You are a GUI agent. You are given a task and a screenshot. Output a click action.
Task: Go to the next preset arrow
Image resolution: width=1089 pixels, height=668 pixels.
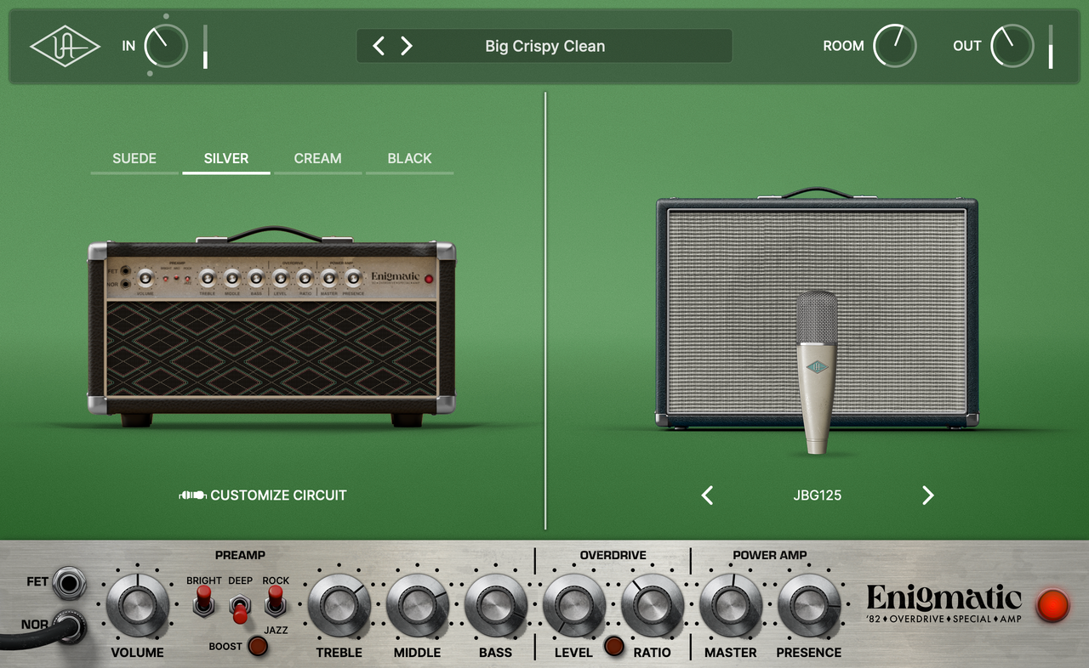coord(407,46)
